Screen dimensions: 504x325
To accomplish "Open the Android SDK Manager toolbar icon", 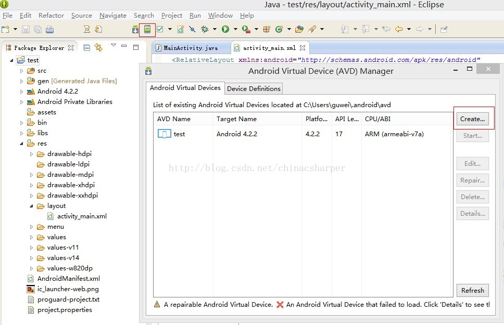I will click(135, 30).
